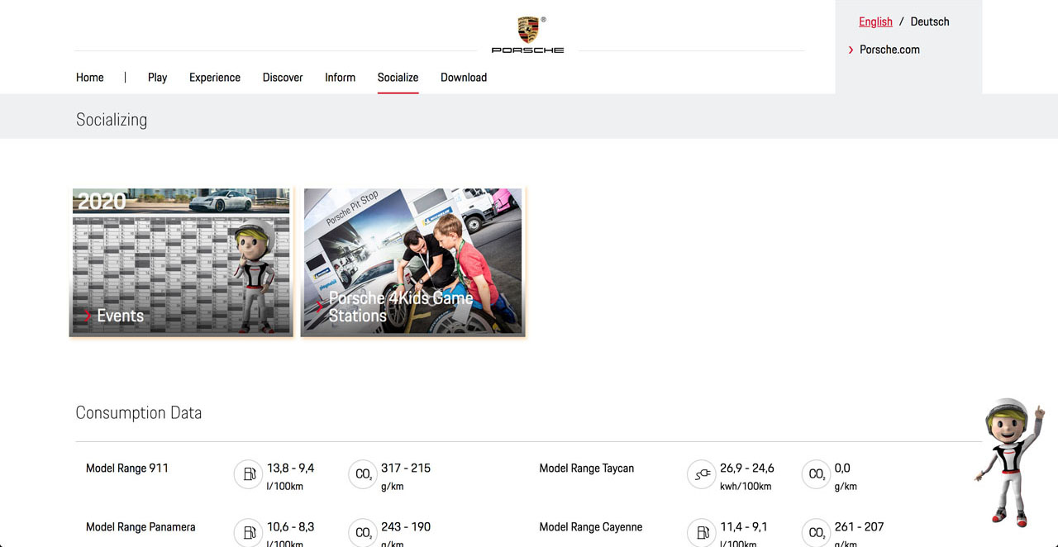Open the Home menu item

(90, 78)
